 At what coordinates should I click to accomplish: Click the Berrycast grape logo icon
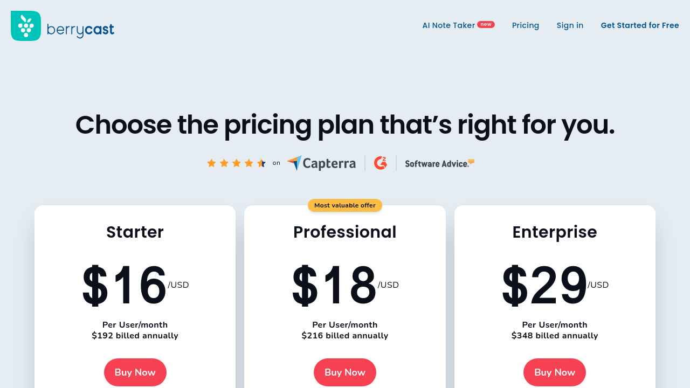pyautogui.click(x=26, y=26)
